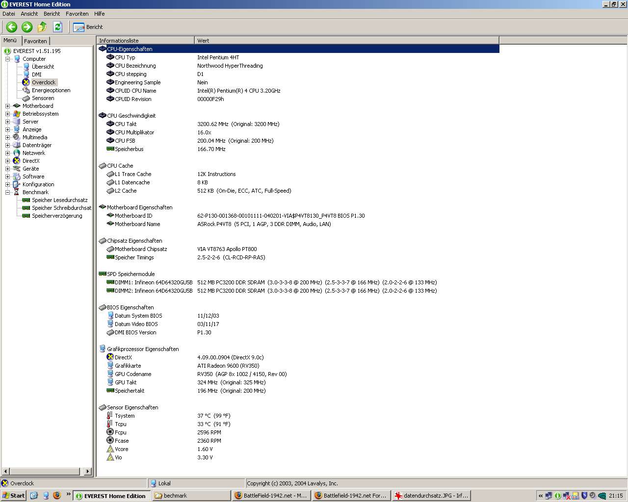This screenshot has width=628, height=502.
Task: Select the CPU Takt row
Action: click(x=298, y=124)
